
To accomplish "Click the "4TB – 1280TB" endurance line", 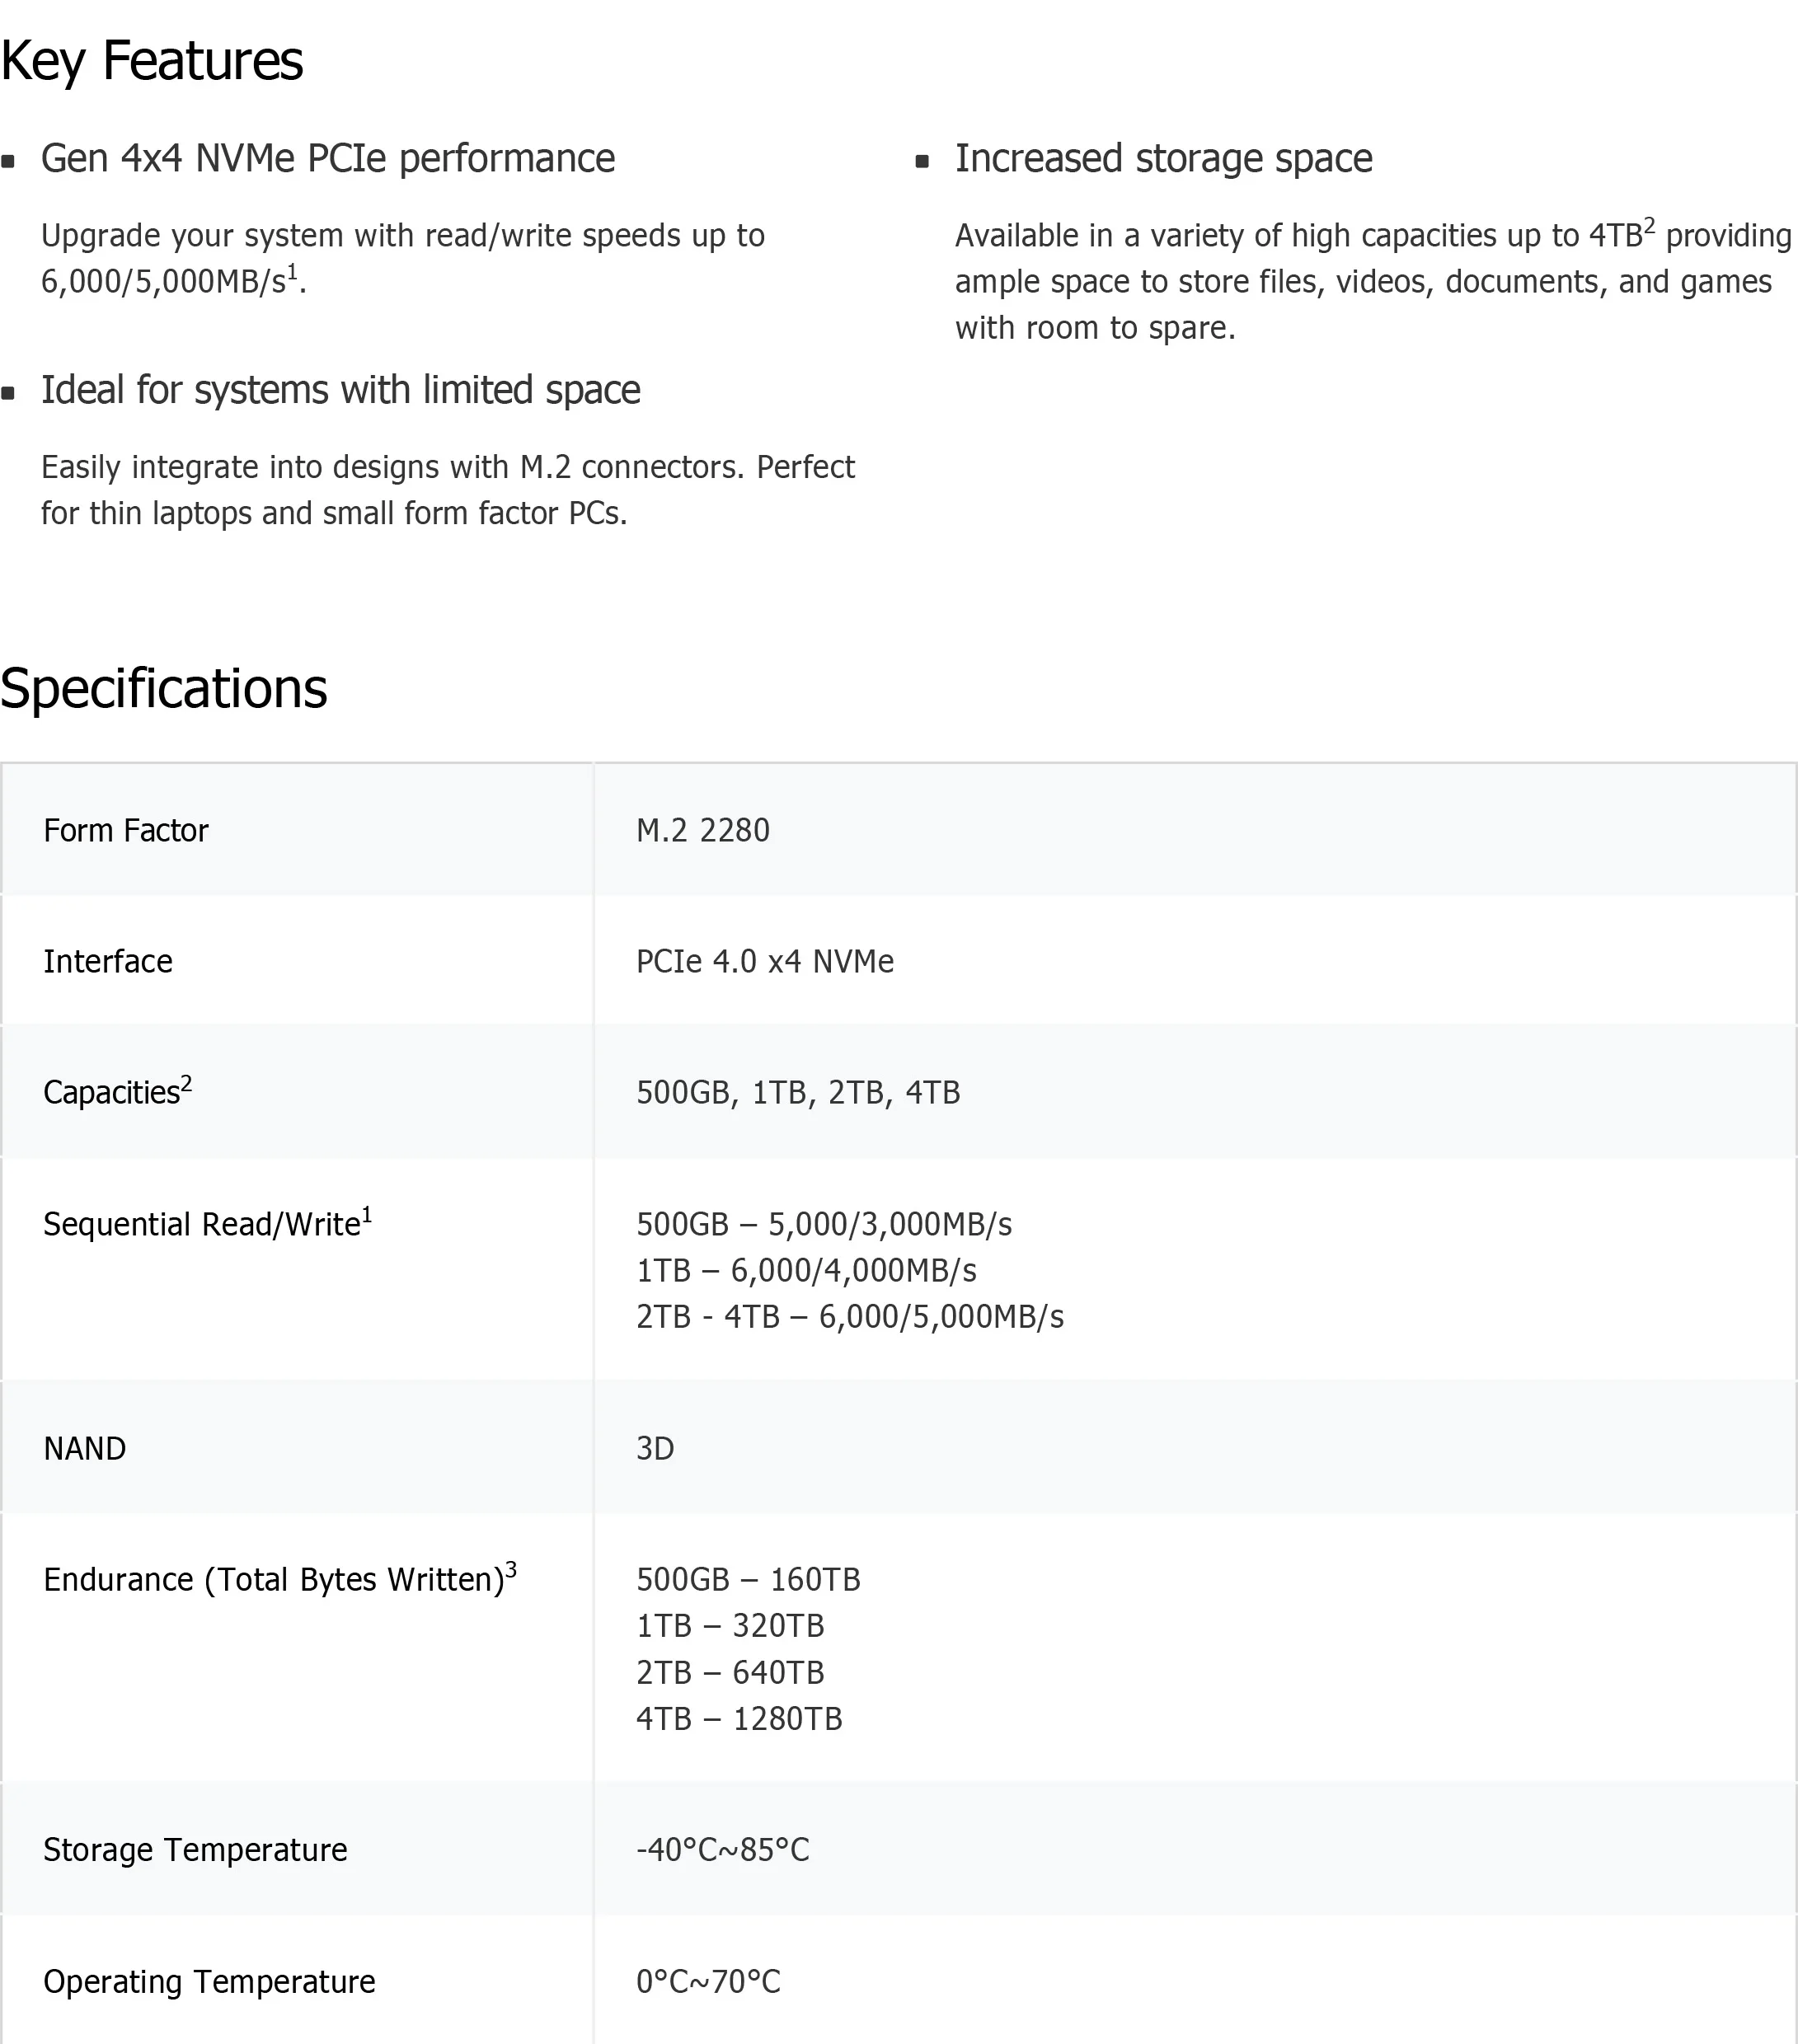I will pos(739,1719).
